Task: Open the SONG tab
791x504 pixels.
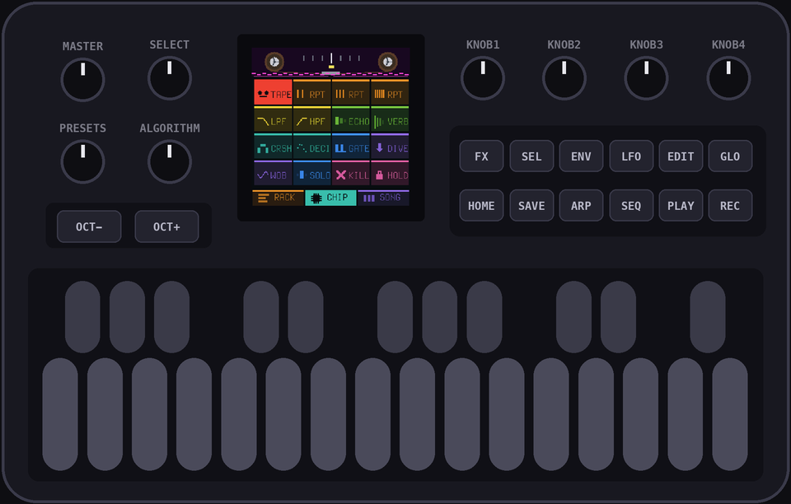Action: click(383, 198)
